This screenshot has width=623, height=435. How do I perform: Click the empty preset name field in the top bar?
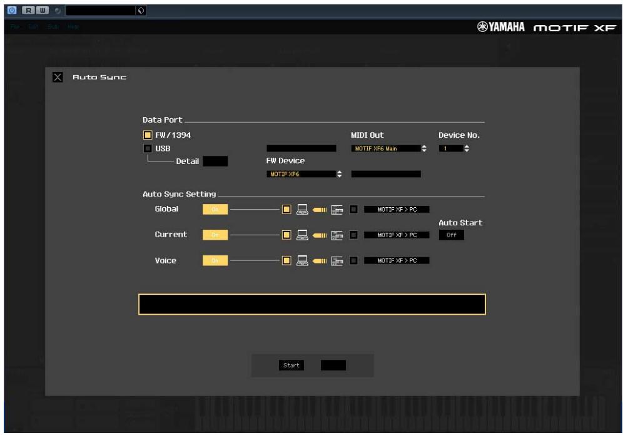(101, 11)
